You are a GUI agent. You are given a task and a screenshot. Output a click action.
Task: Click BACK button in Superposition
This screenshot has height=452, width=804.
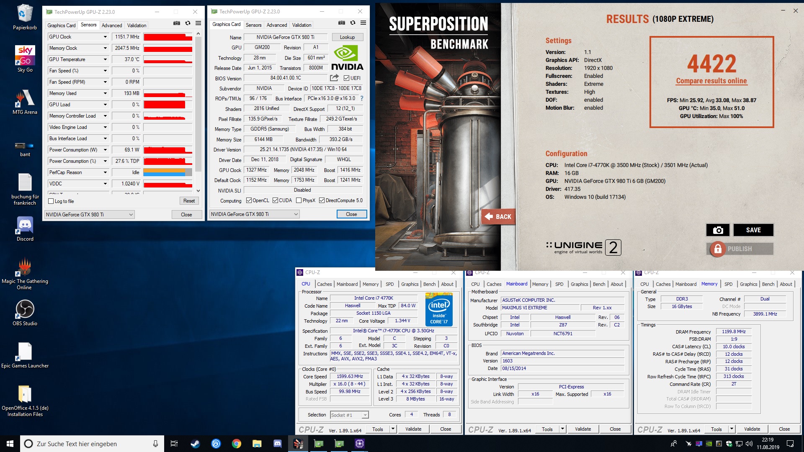[x=497, y=216]
